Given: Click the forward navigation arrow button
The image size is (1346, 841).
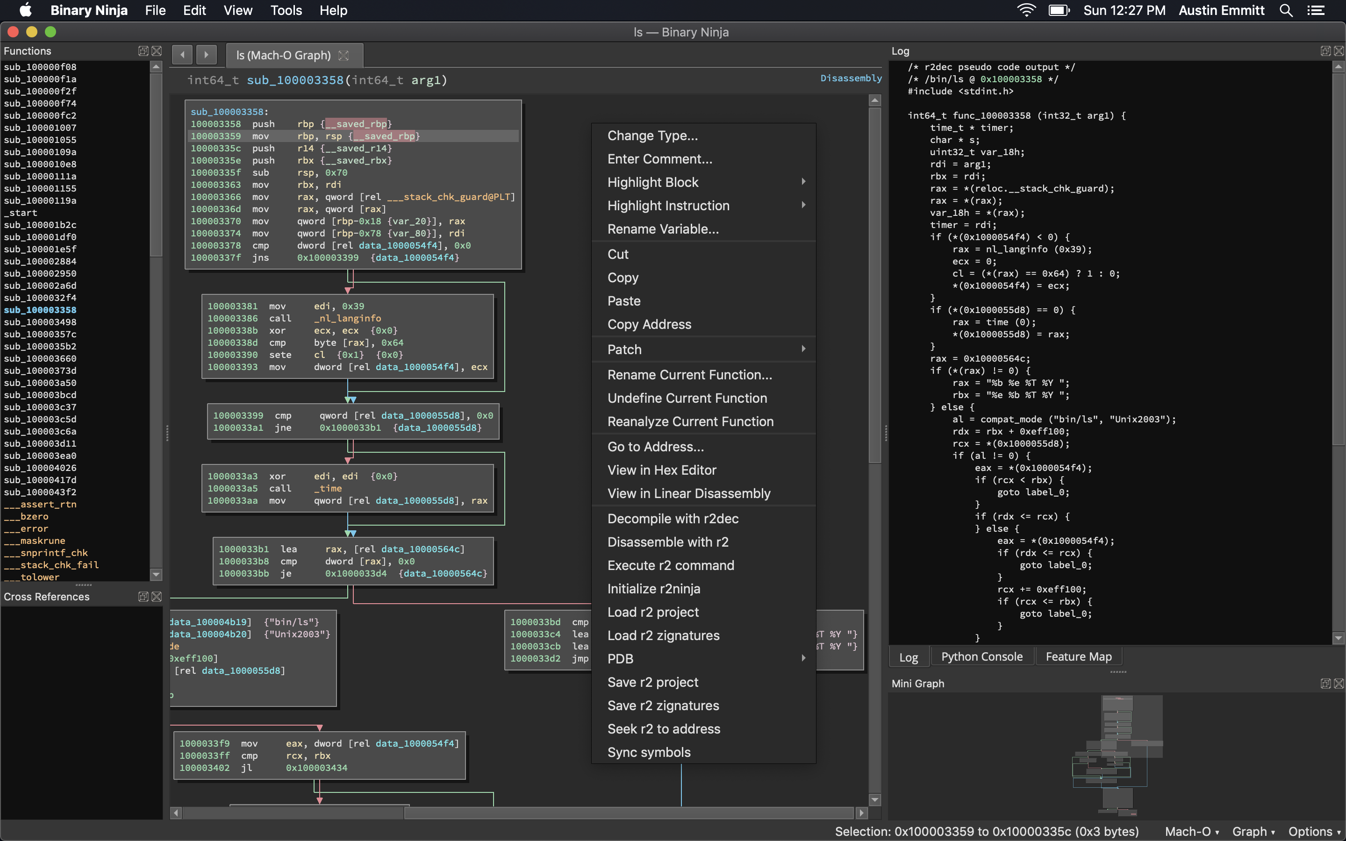Looking at the screenshot, I should (x=207, y=55).
